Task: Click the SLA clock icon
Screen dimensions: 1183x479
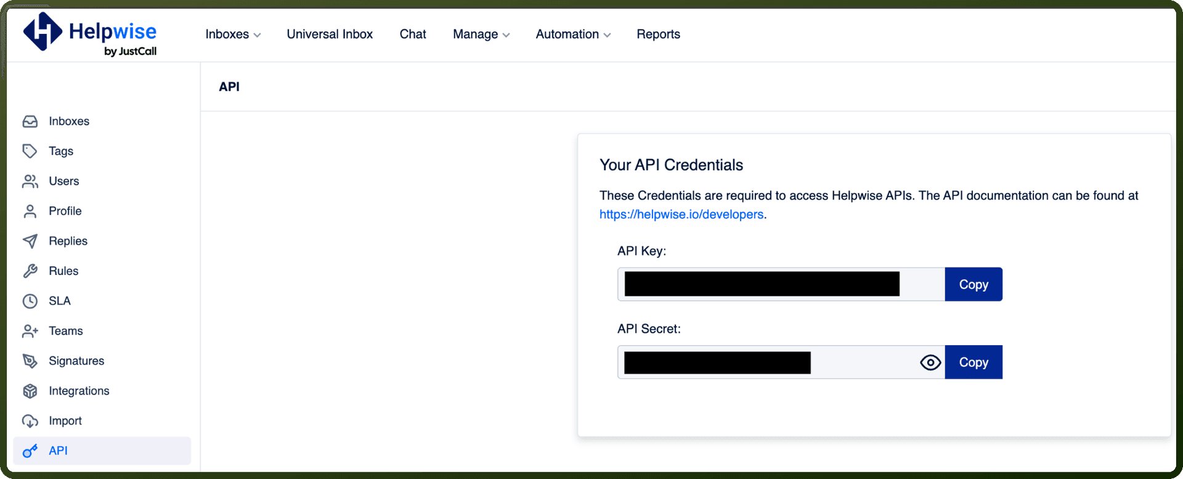Action: [30, 301]
